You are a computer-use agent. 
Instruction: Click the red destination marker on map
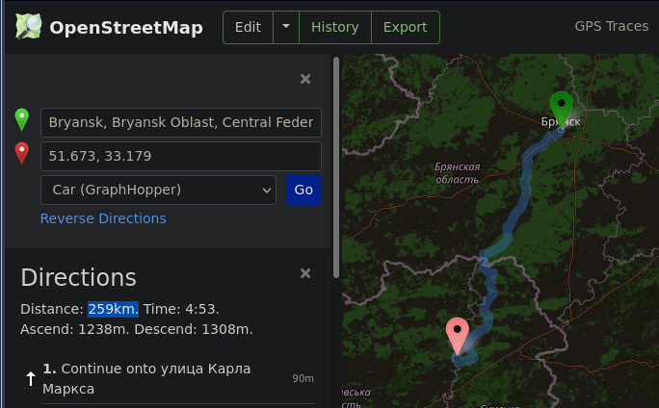pyautogui.click(x=458, y=336)
